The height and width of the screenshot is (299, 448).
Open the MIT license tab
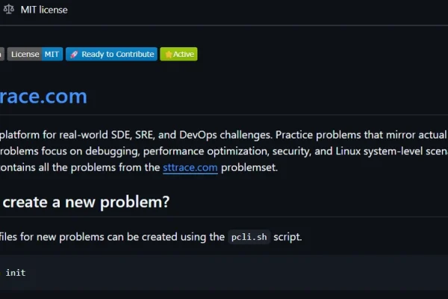tap(44, 8)
